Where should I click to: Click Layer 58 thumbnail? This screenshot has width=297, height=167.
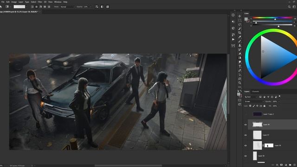click(x=258, y=125)
